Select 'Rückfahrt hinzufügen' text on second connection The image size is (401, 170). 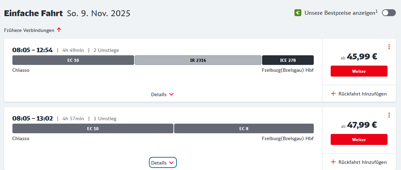pos(362,162)
